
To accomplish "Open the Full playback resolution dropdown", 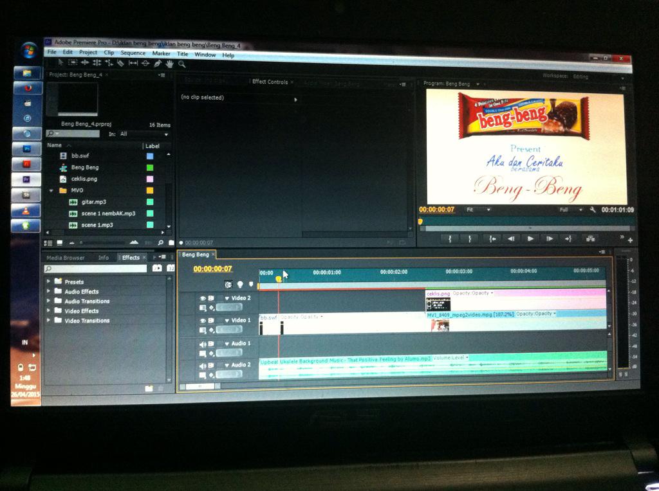I will (571, 210).
